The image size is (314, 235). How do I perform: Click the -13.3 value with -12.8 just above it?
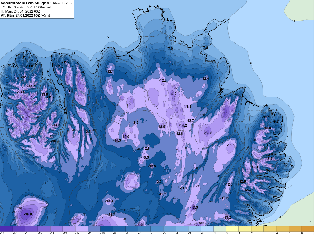click(145, 157)
